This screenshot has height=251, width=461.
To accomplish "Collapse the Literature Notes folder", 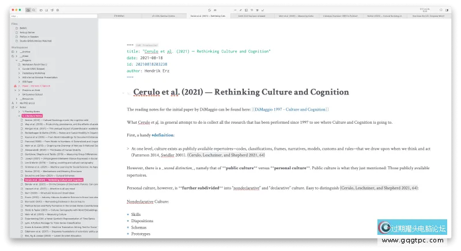I will [x=19, y=116].
